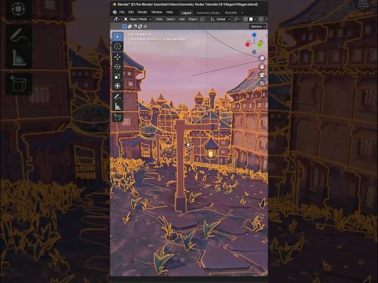Select the Rotate tool
Viewport: 378px width, 283px height.
(x=118, y=67)
